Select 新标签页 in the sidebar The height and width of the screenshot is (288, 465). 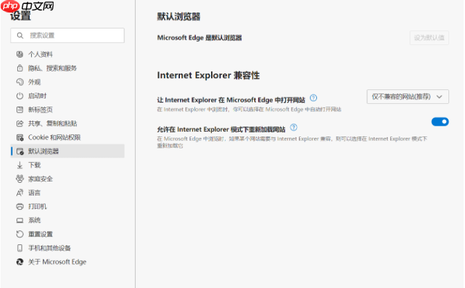point(67,109)
